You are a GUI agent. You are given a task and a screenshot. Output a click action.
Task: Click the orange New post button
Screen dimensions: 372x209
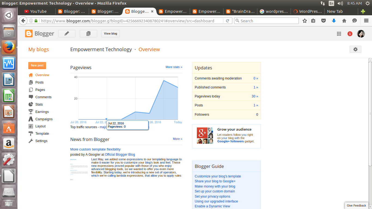[37, 65]
